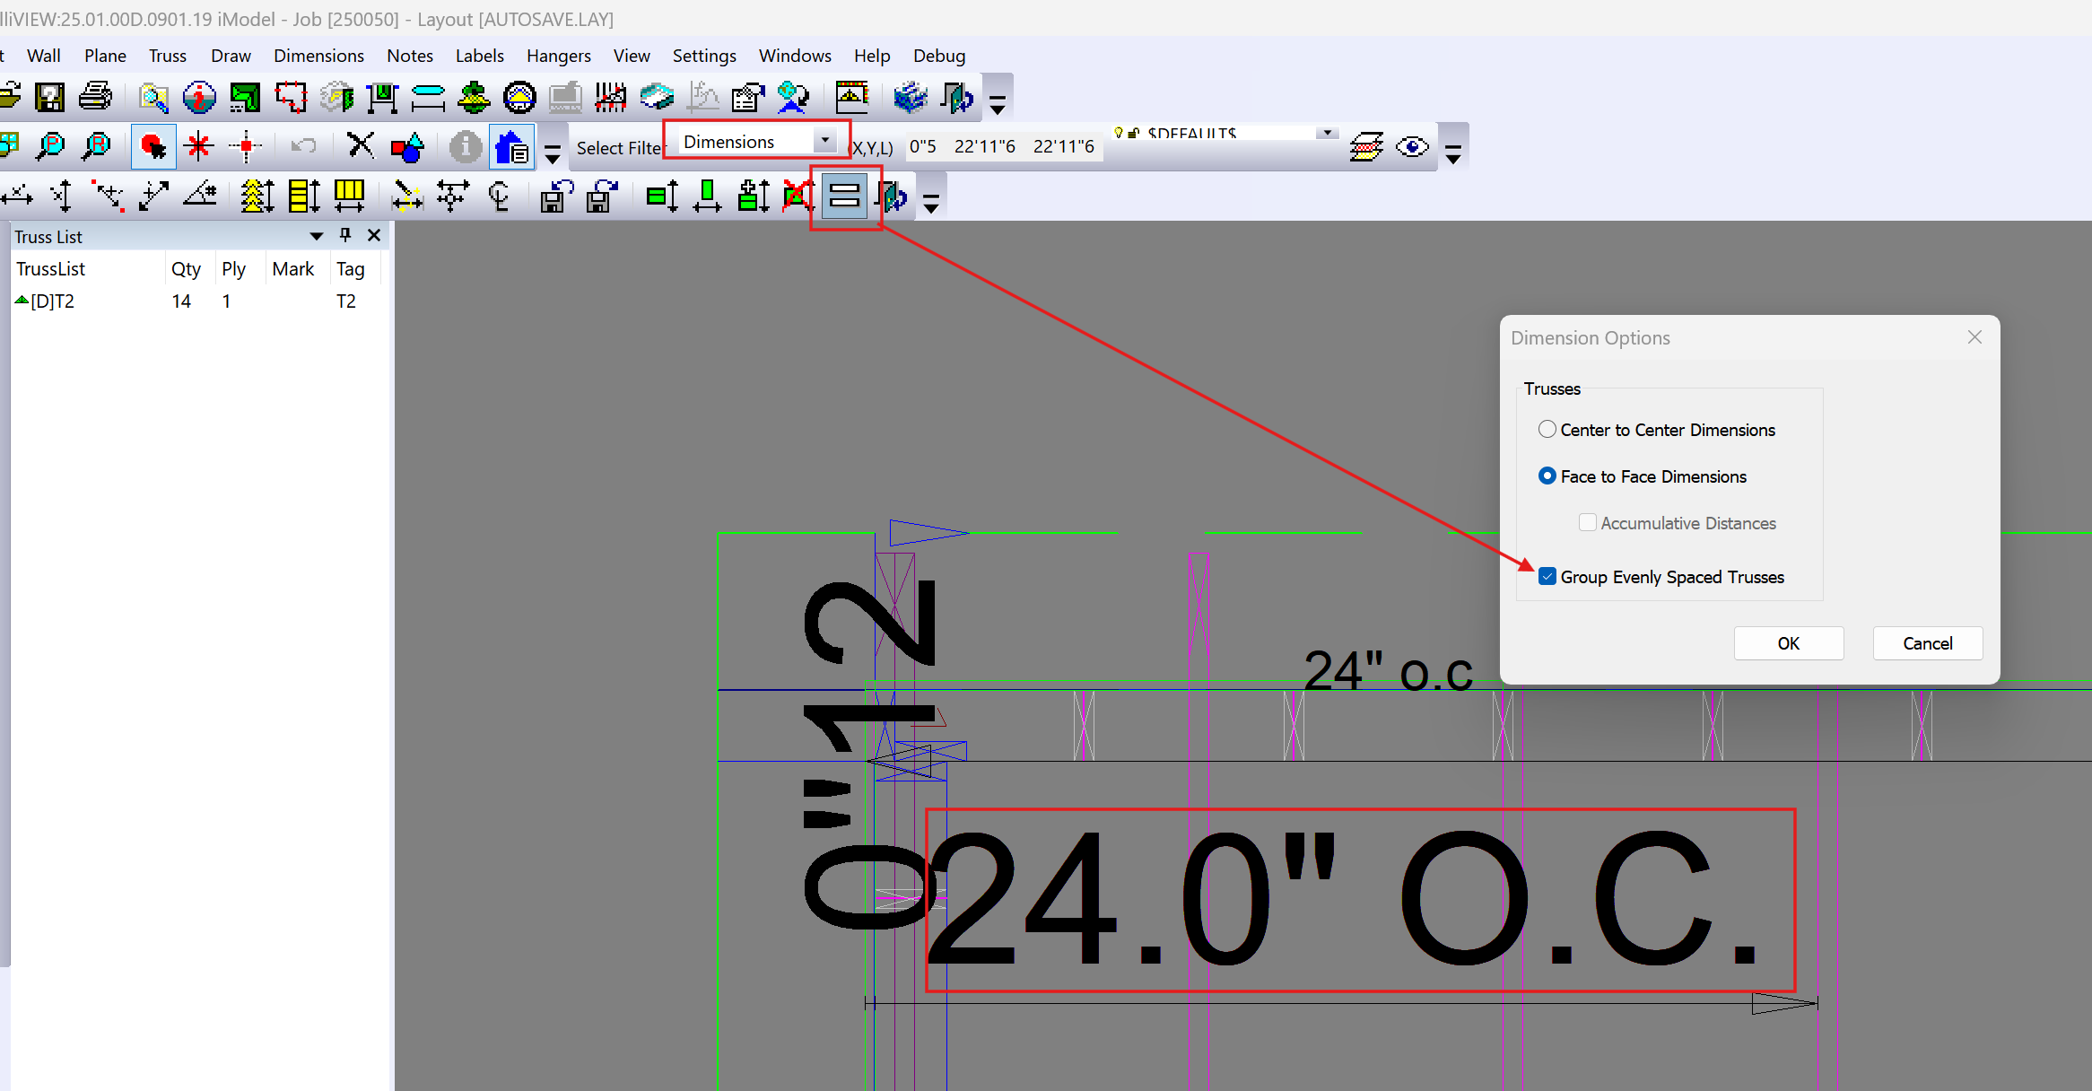Uncheck Group Evenly Spaced Trusses
This screenshot has height=1091, width=2092.
(x=1547, y=576)
